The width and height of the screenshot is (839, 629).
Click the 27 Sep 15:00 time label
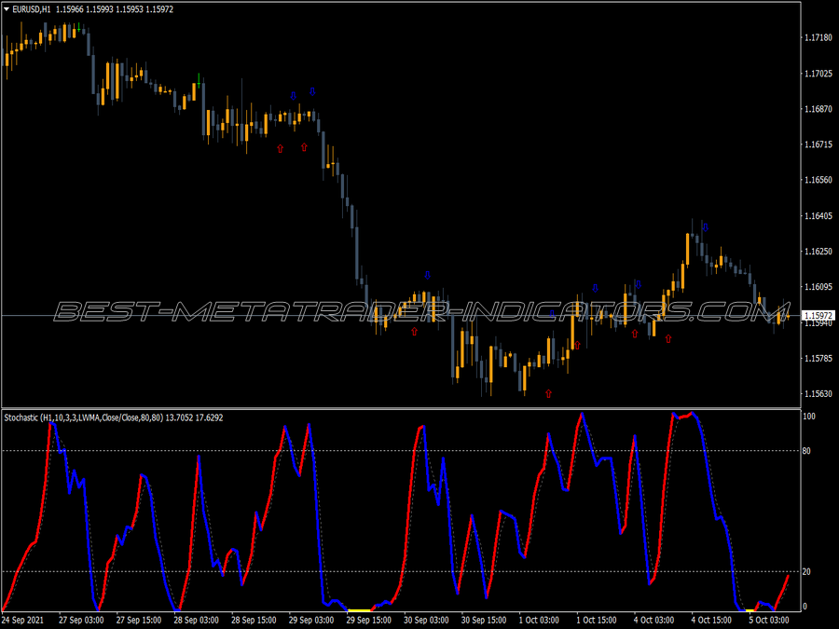(x=139, y=620)
